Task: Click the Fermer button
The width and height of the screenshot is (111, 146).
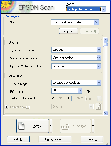Action: pos(92,139)
